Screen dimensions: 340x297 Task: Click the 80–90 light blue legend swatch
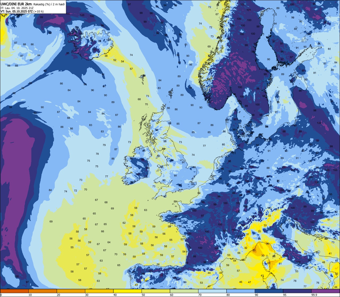coord(240,291)
